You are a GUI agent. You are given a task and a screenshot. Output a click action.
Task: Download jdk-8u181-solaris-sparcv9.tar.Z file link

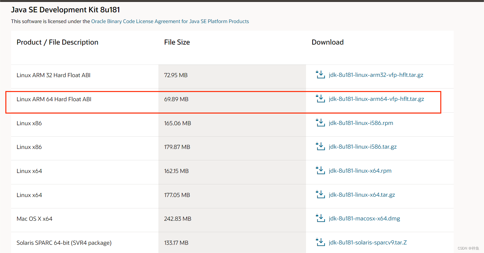coord(368,243)
